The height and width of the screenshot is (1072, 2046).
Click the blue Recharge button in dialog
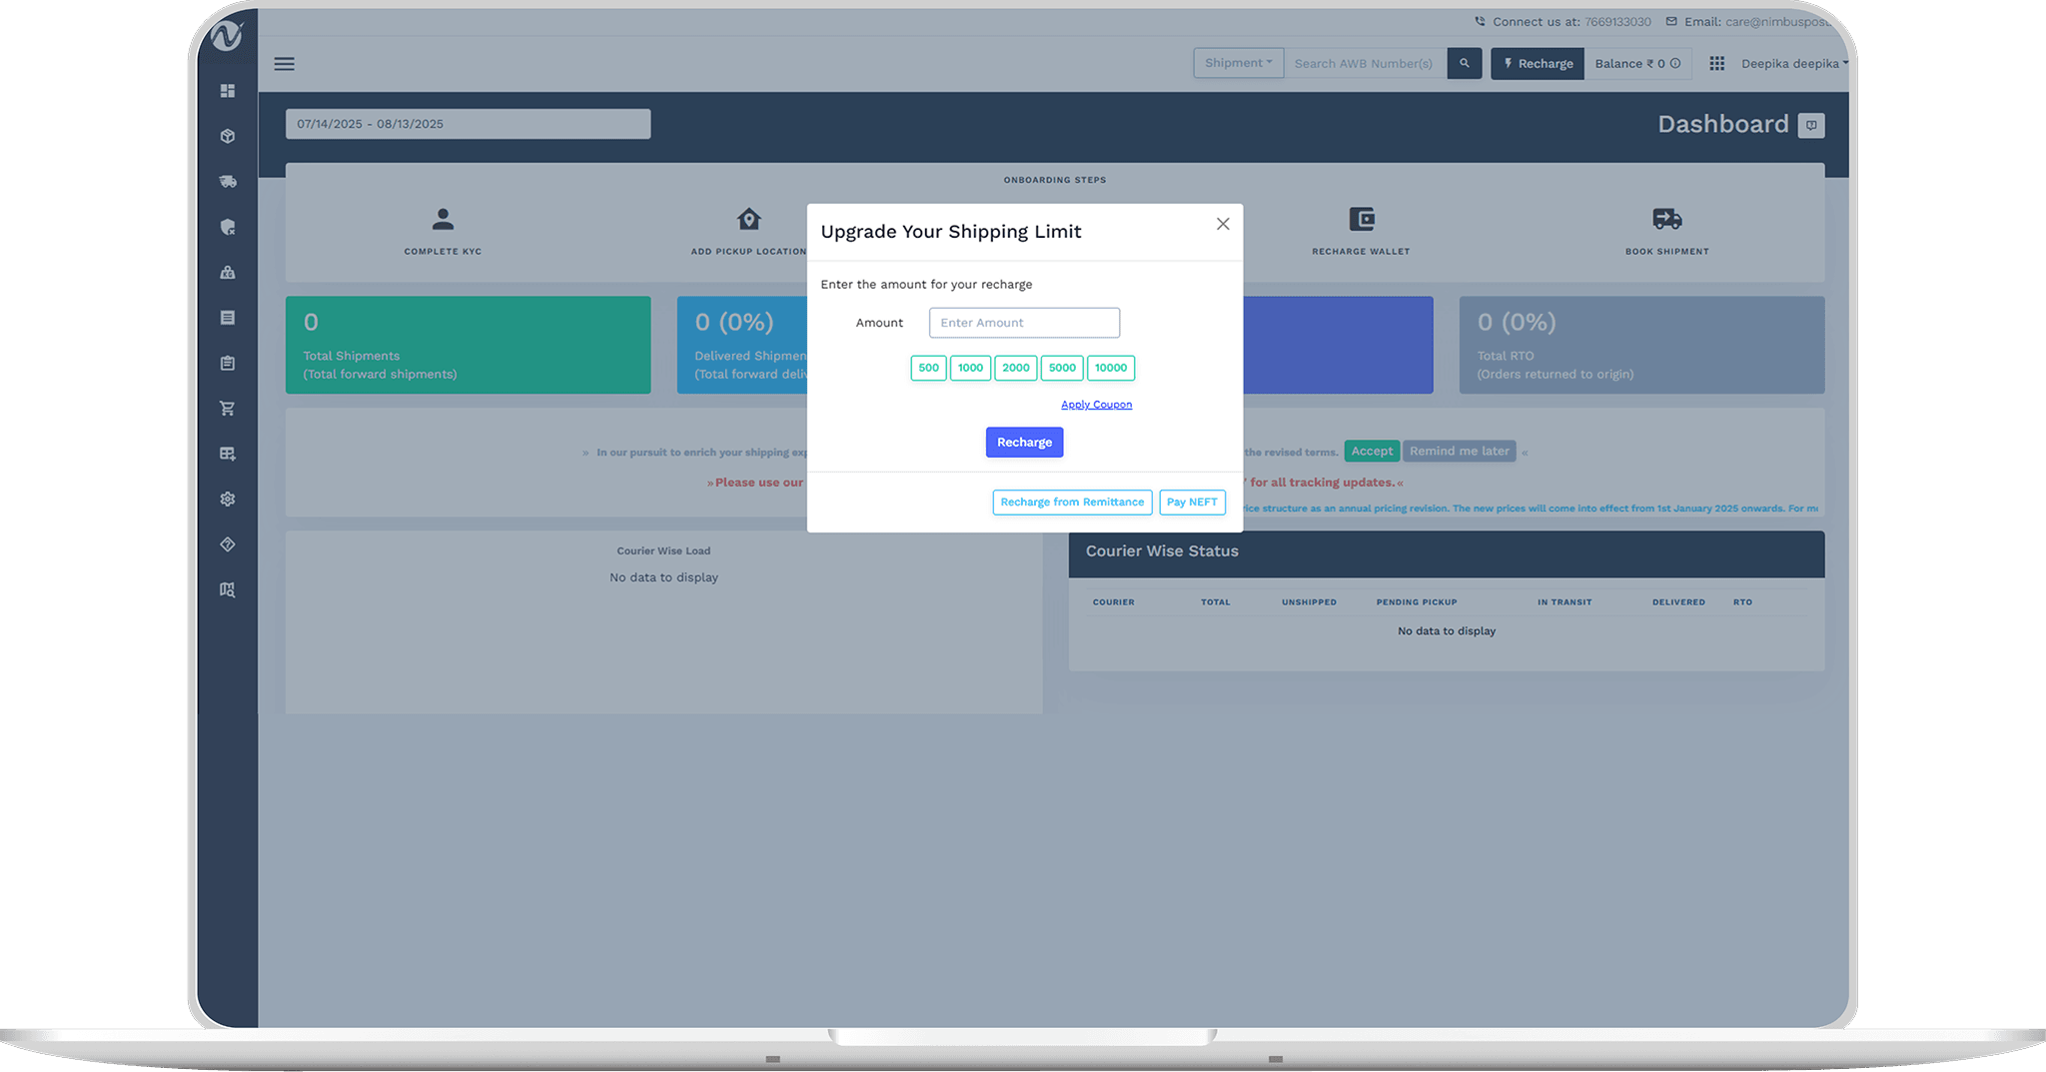(x=1024, y=443)
